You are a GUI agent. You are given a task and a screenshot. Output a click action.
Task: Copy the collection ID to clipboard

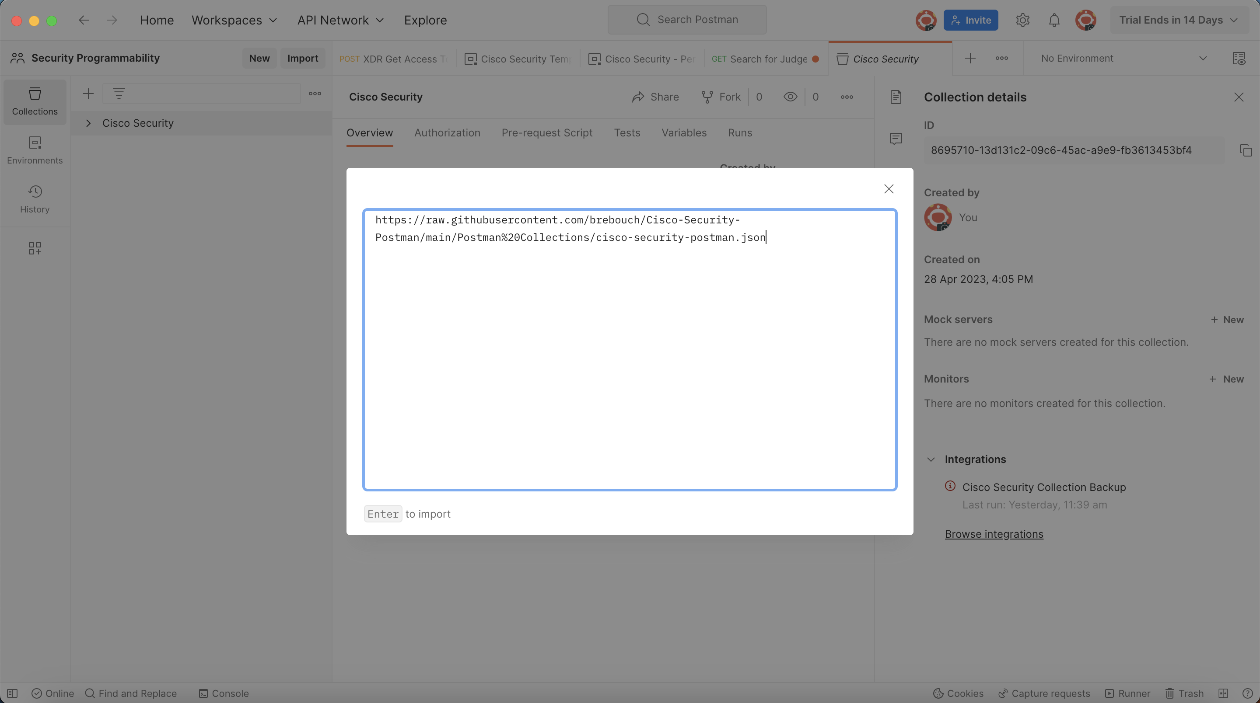coord(1245,150)
